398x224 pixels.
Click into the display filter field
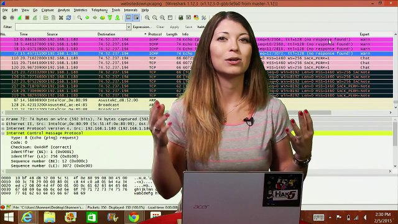pyautogui.click(x=70, y=27)
